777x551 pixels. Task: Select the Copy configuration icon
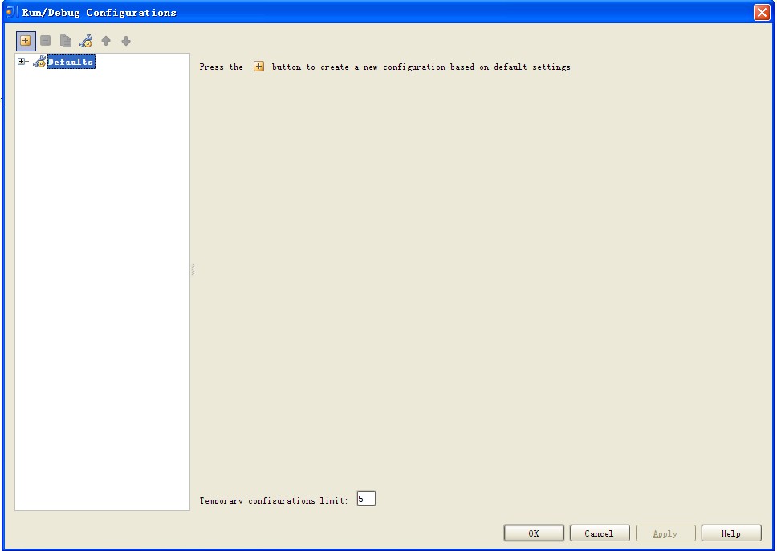pyautogui.click(x=65, y=40)
